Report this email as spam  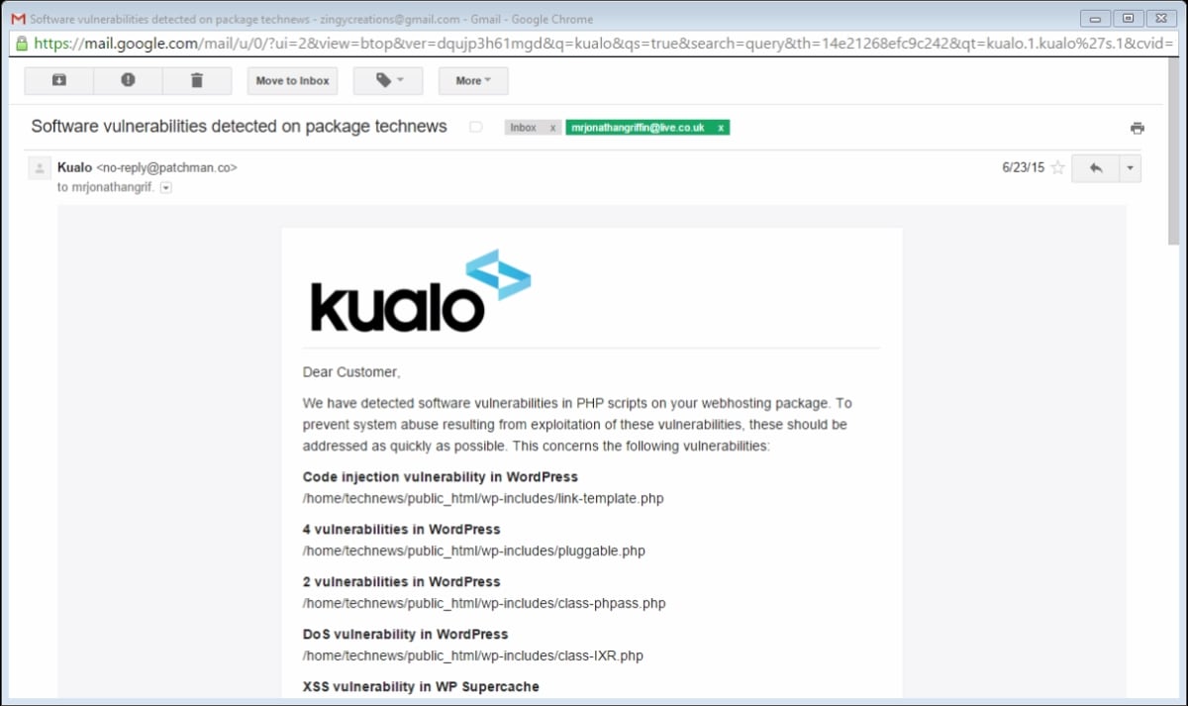(x=128, y=81)
